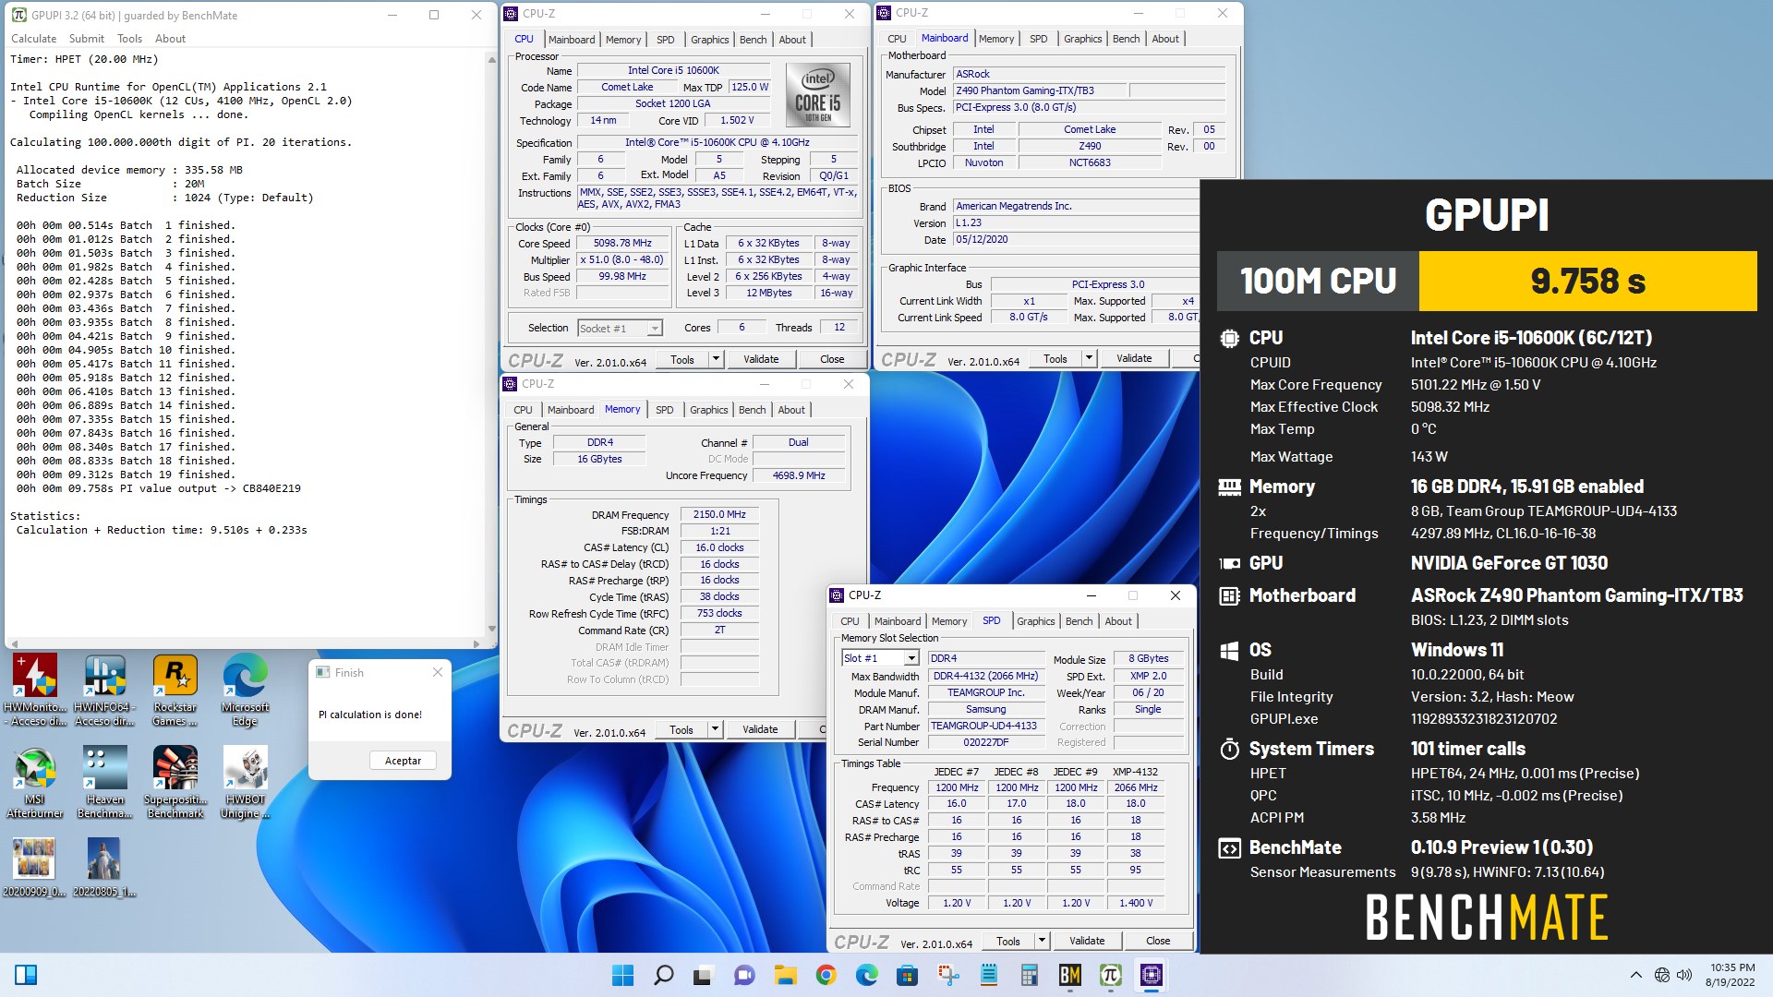Switch to GPUPI in taskbar
This screenshot has height=997, width=1773.
[1111, 975]
